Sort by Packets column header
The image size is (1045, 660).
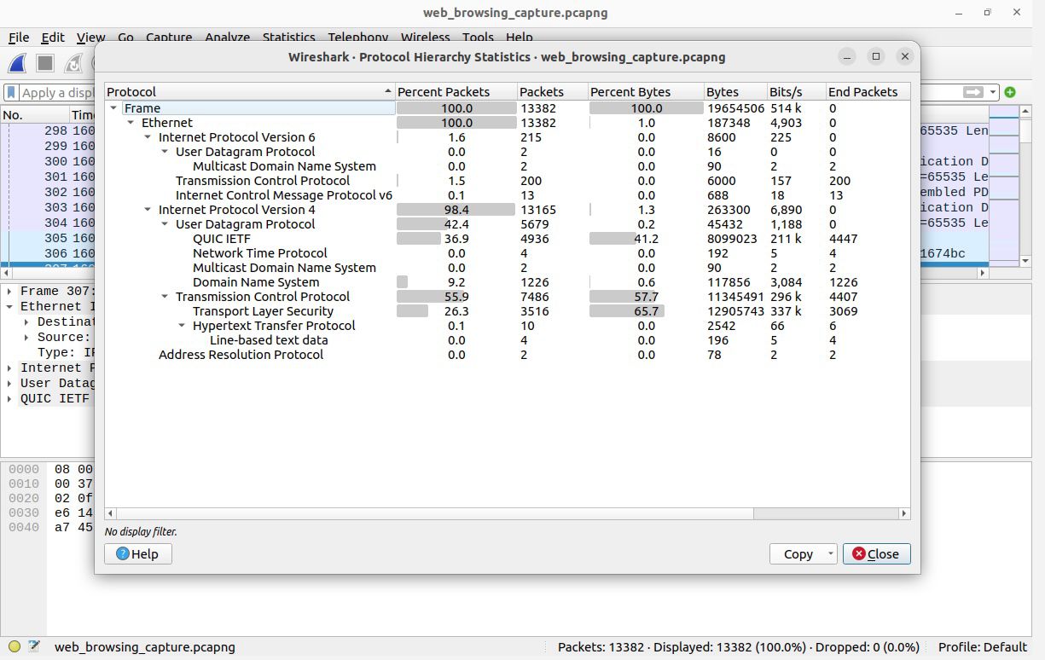pos(553,91)
